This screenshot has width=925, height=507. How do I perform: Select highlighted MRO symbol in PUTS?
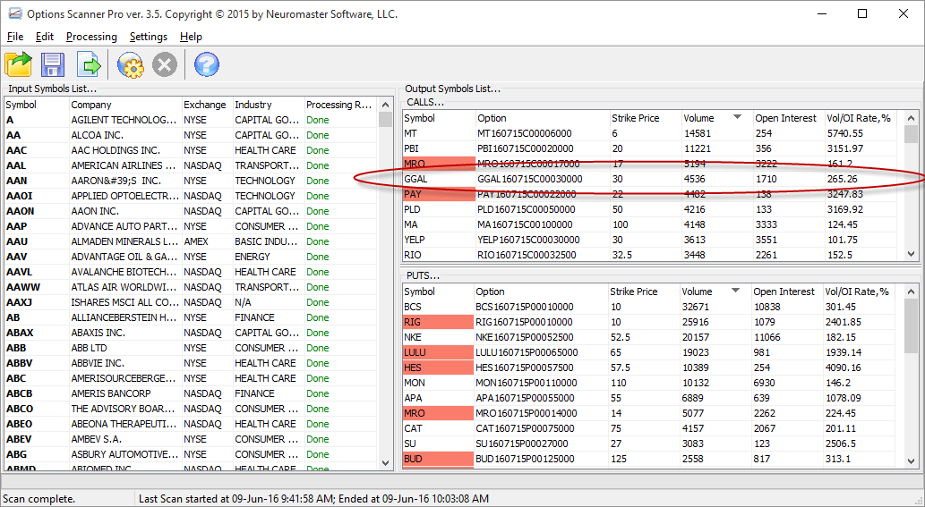pyautogui.click(x=438, y=413)
